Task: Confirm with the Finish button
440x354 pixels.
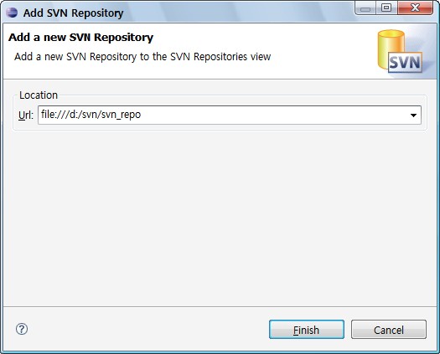Action: [x=307, y=330]
